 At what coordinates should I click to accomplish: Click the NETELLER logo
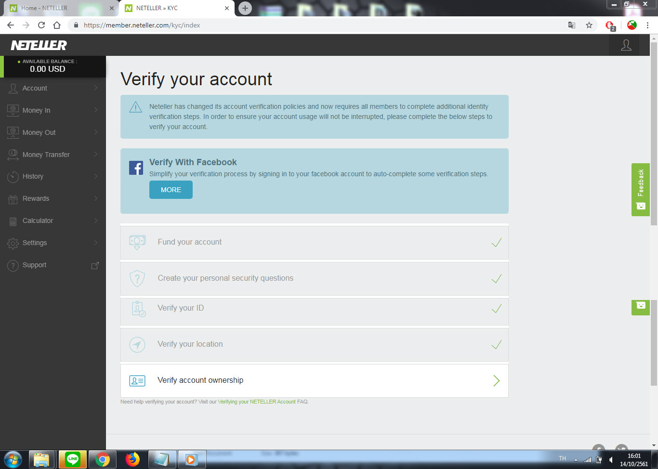[x=39, y=45]
